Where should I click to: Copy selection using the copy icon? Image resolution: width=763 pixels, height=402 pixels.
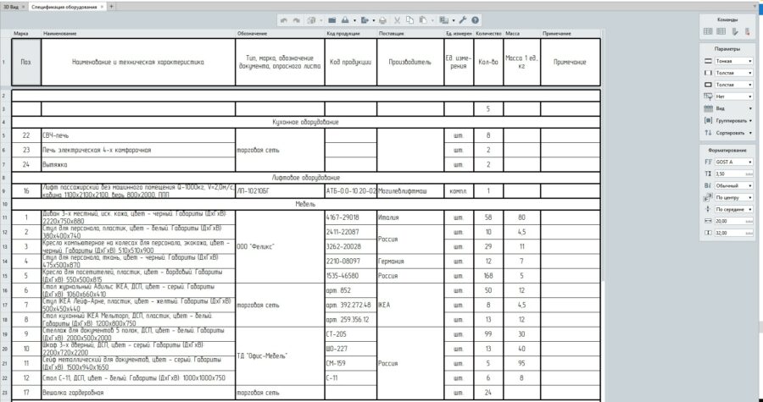[x=409, y=20]
